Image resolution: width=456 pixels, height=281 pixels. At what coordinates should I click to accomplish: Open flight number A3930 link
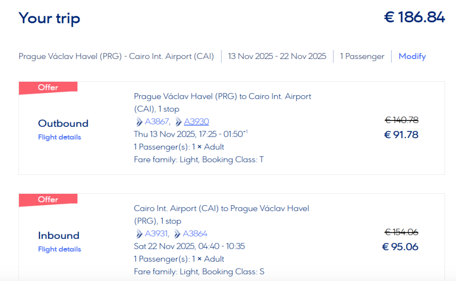coord(196,122)
